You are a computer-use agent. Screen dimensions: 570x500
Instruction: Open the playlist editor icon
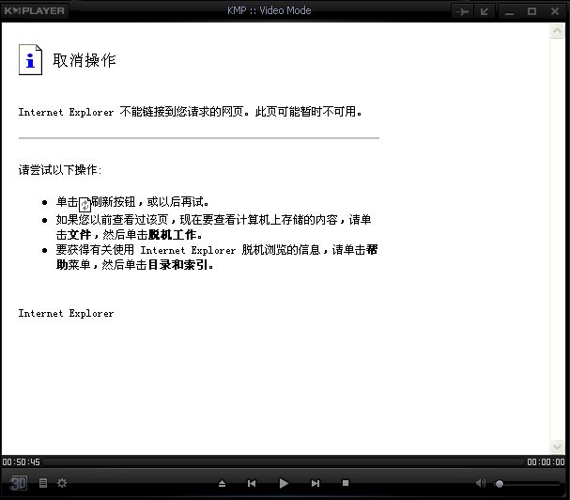[x=43, y=483]
